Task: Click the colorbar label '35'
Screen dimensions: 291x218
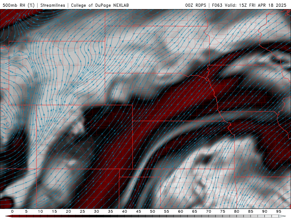Action: pyautogui.click(x=111, y=211)
